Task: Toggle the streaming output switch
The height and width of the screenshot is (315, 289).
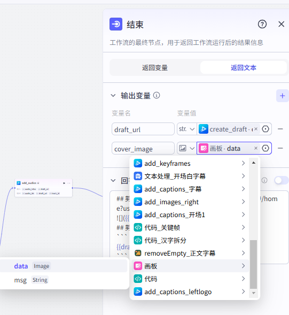Action: tap(282, 180)
